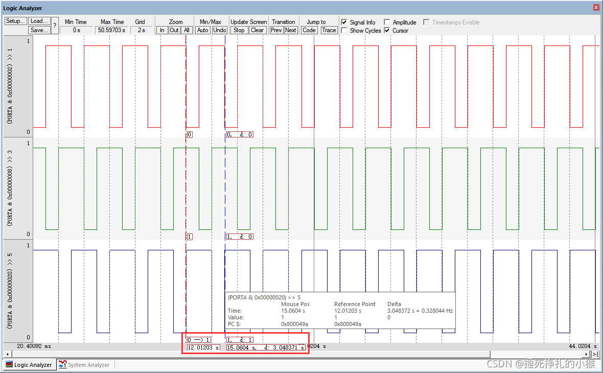Zoom In on the waveform
This screenshot has height=373, width=603.
tap(162, 30)
